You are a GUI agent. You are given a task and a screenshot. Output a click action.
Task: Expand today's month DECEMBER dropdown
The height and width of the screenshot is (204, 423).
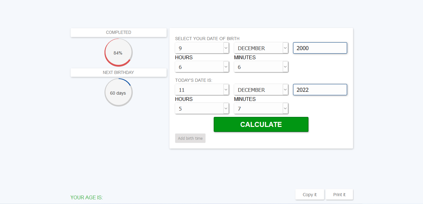261,90
